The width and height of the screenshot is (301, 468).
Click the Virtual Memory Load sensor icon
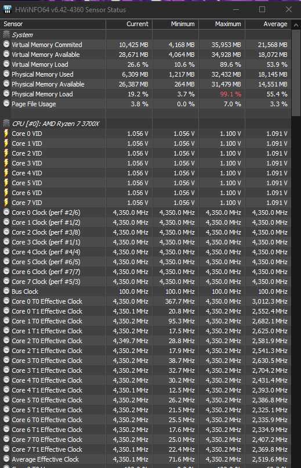click(6, 64)
